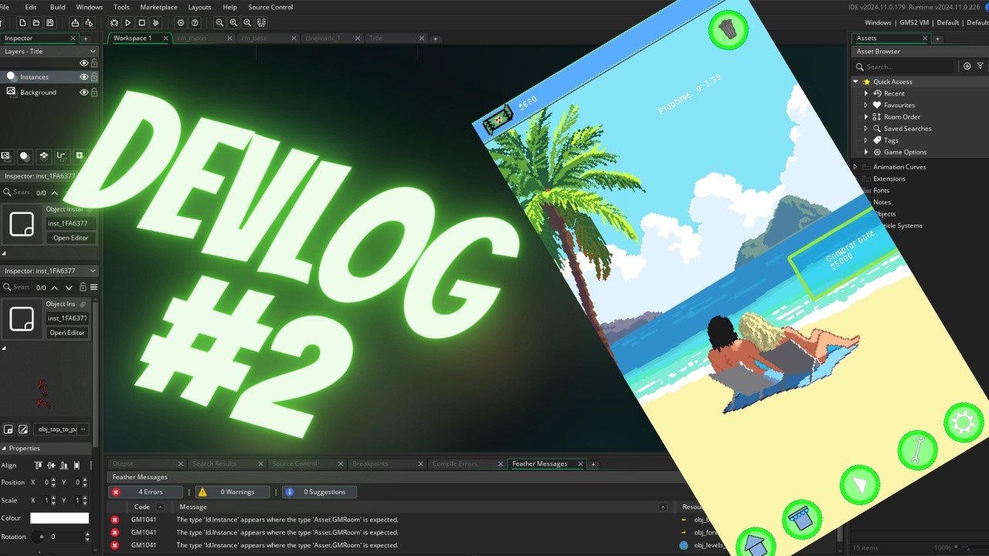Run the game with the play icon
Viewport: 989px width, 556px height.
[x=128, y=23]
